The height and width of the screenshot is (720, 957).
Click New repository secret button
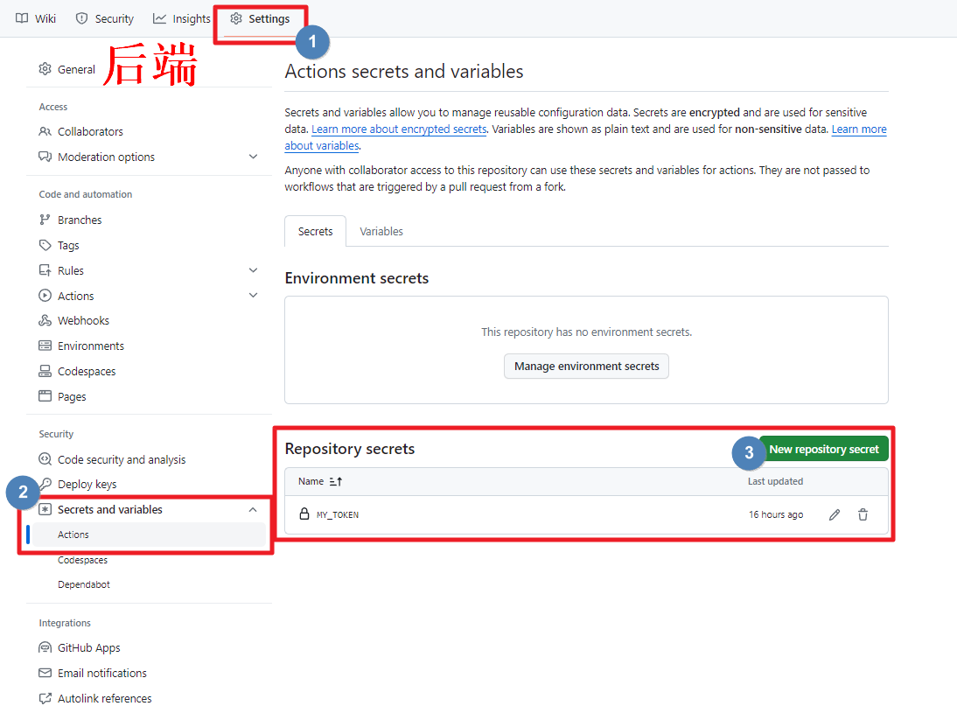(824, 450)
